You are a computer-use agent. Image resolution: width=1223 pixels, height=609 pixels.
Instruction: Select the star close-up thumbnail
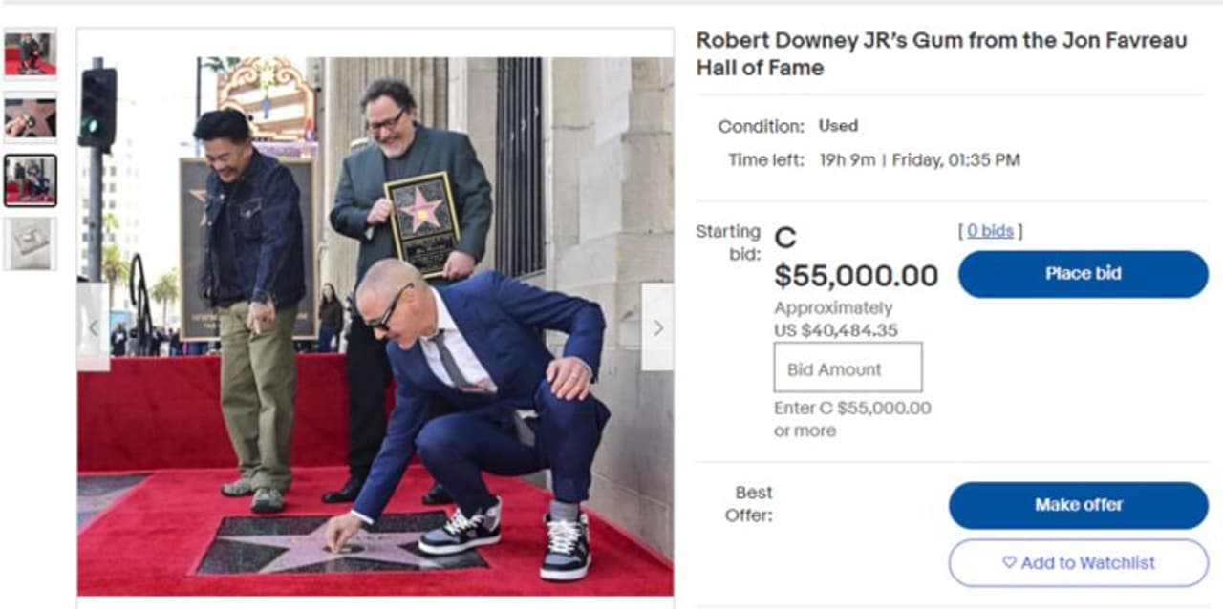[x=31, y=117]
